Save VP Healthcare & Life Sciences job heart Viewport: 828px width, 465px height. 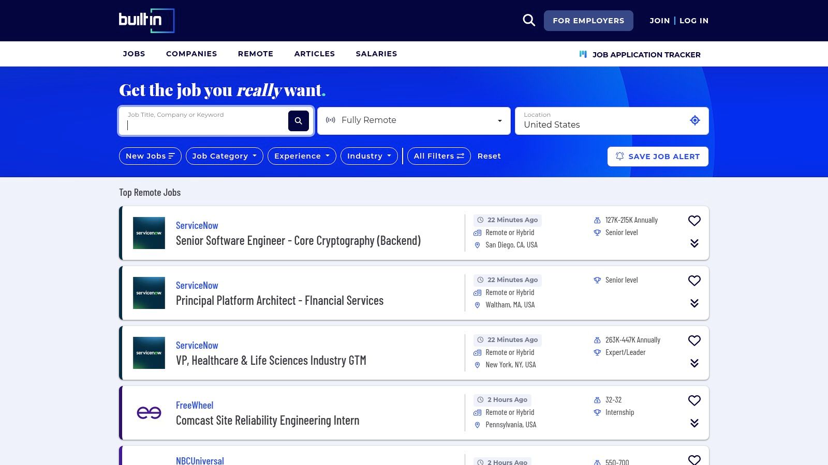pos(694,340)
